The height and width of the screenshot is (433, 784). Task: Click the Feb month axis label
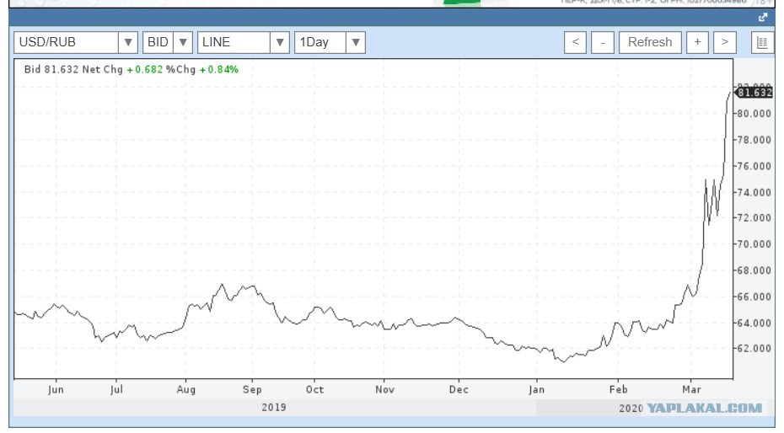coord(618,389)
